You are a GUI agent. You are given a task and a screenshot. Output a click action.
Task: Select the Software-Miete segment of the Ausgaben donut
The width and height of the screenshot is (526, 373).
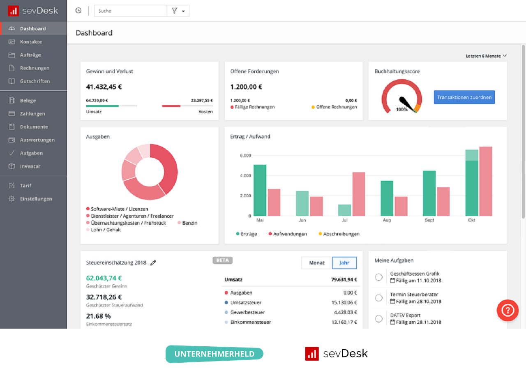coord(171,164)
